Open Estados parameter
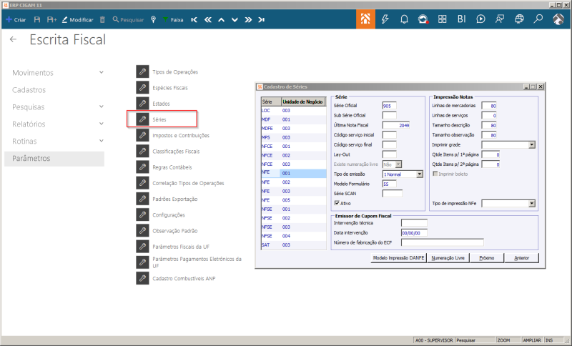572x346 pixels. point(153,104)
